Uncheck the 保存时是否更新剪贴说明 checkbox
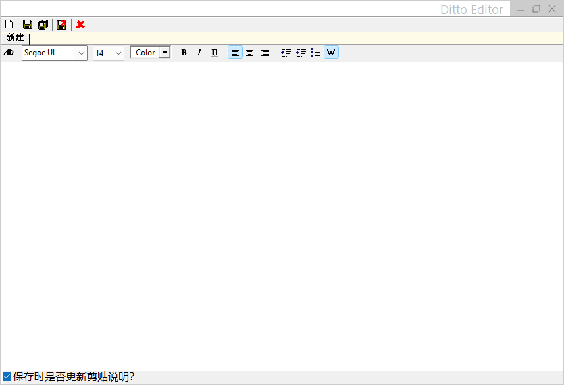This screenshot has width=564, height=385. (7, 376)
